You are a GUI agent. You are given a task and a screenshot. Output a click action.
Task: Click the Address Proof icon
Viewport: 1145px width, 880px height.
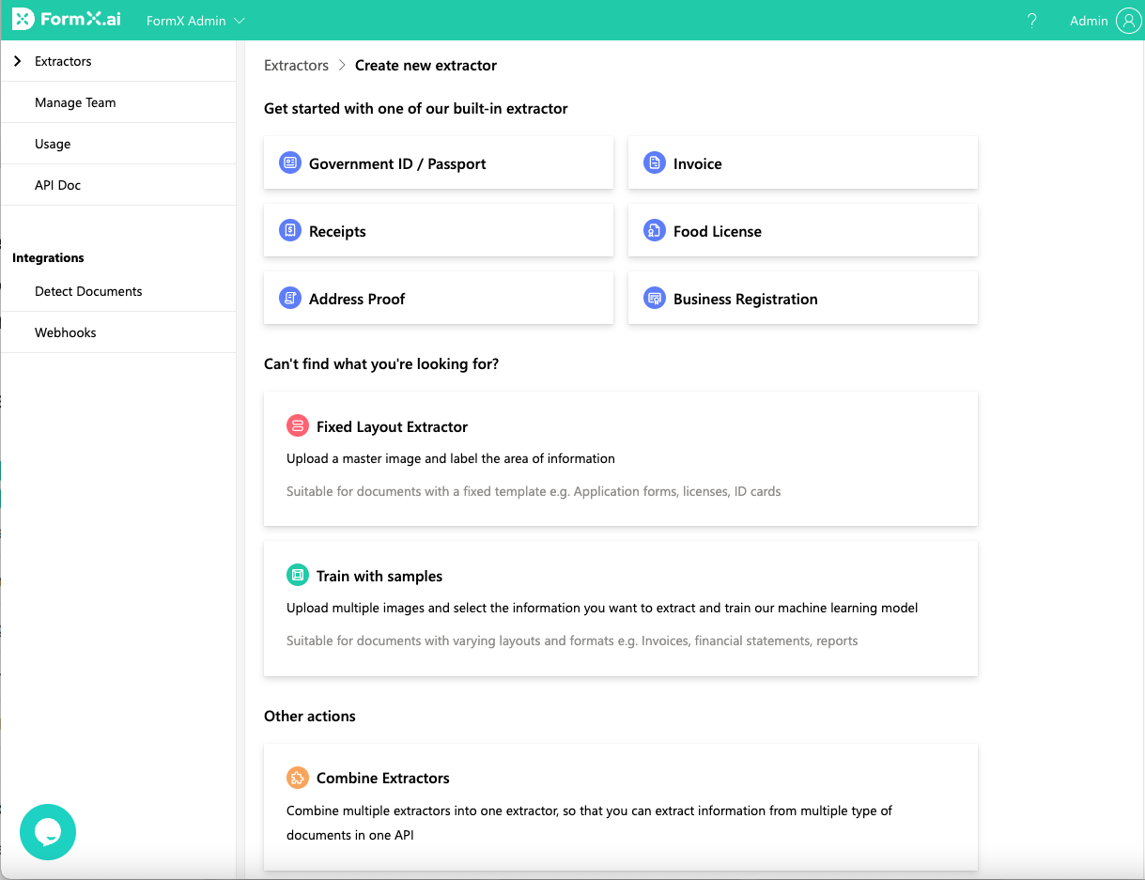tap(290, 299)
